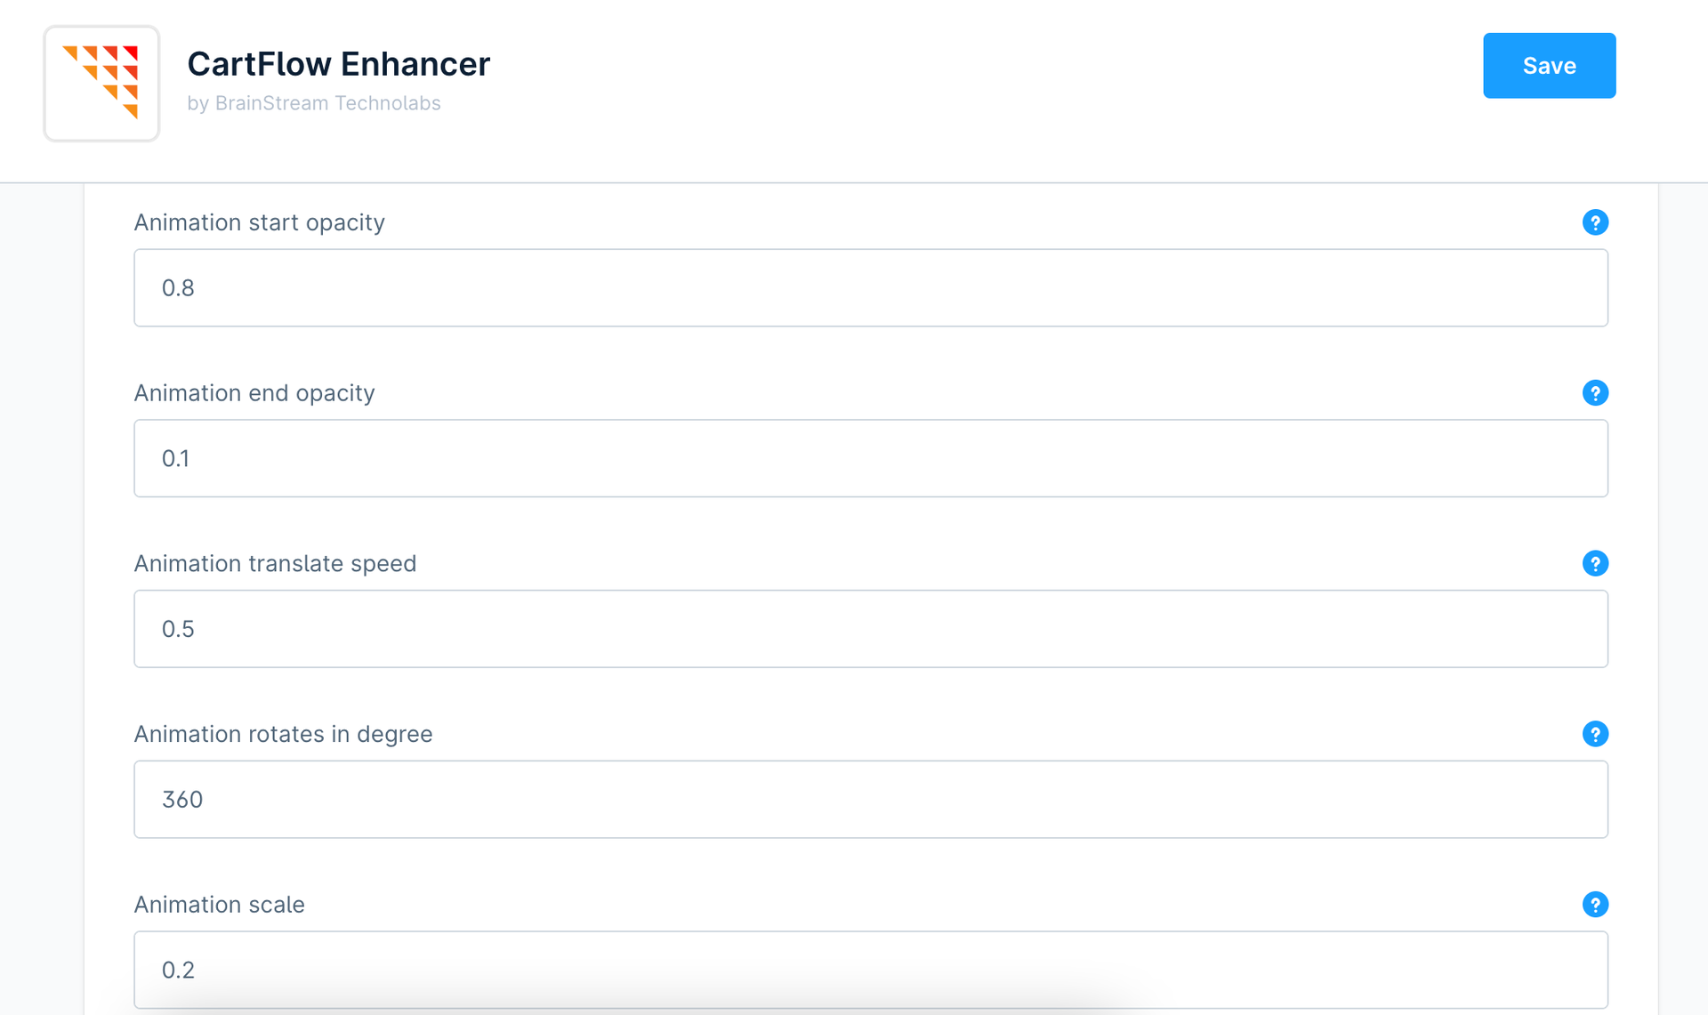Click the Animation translate speed label
This screenshot has height=1015, width=1708.
point(275,563)
